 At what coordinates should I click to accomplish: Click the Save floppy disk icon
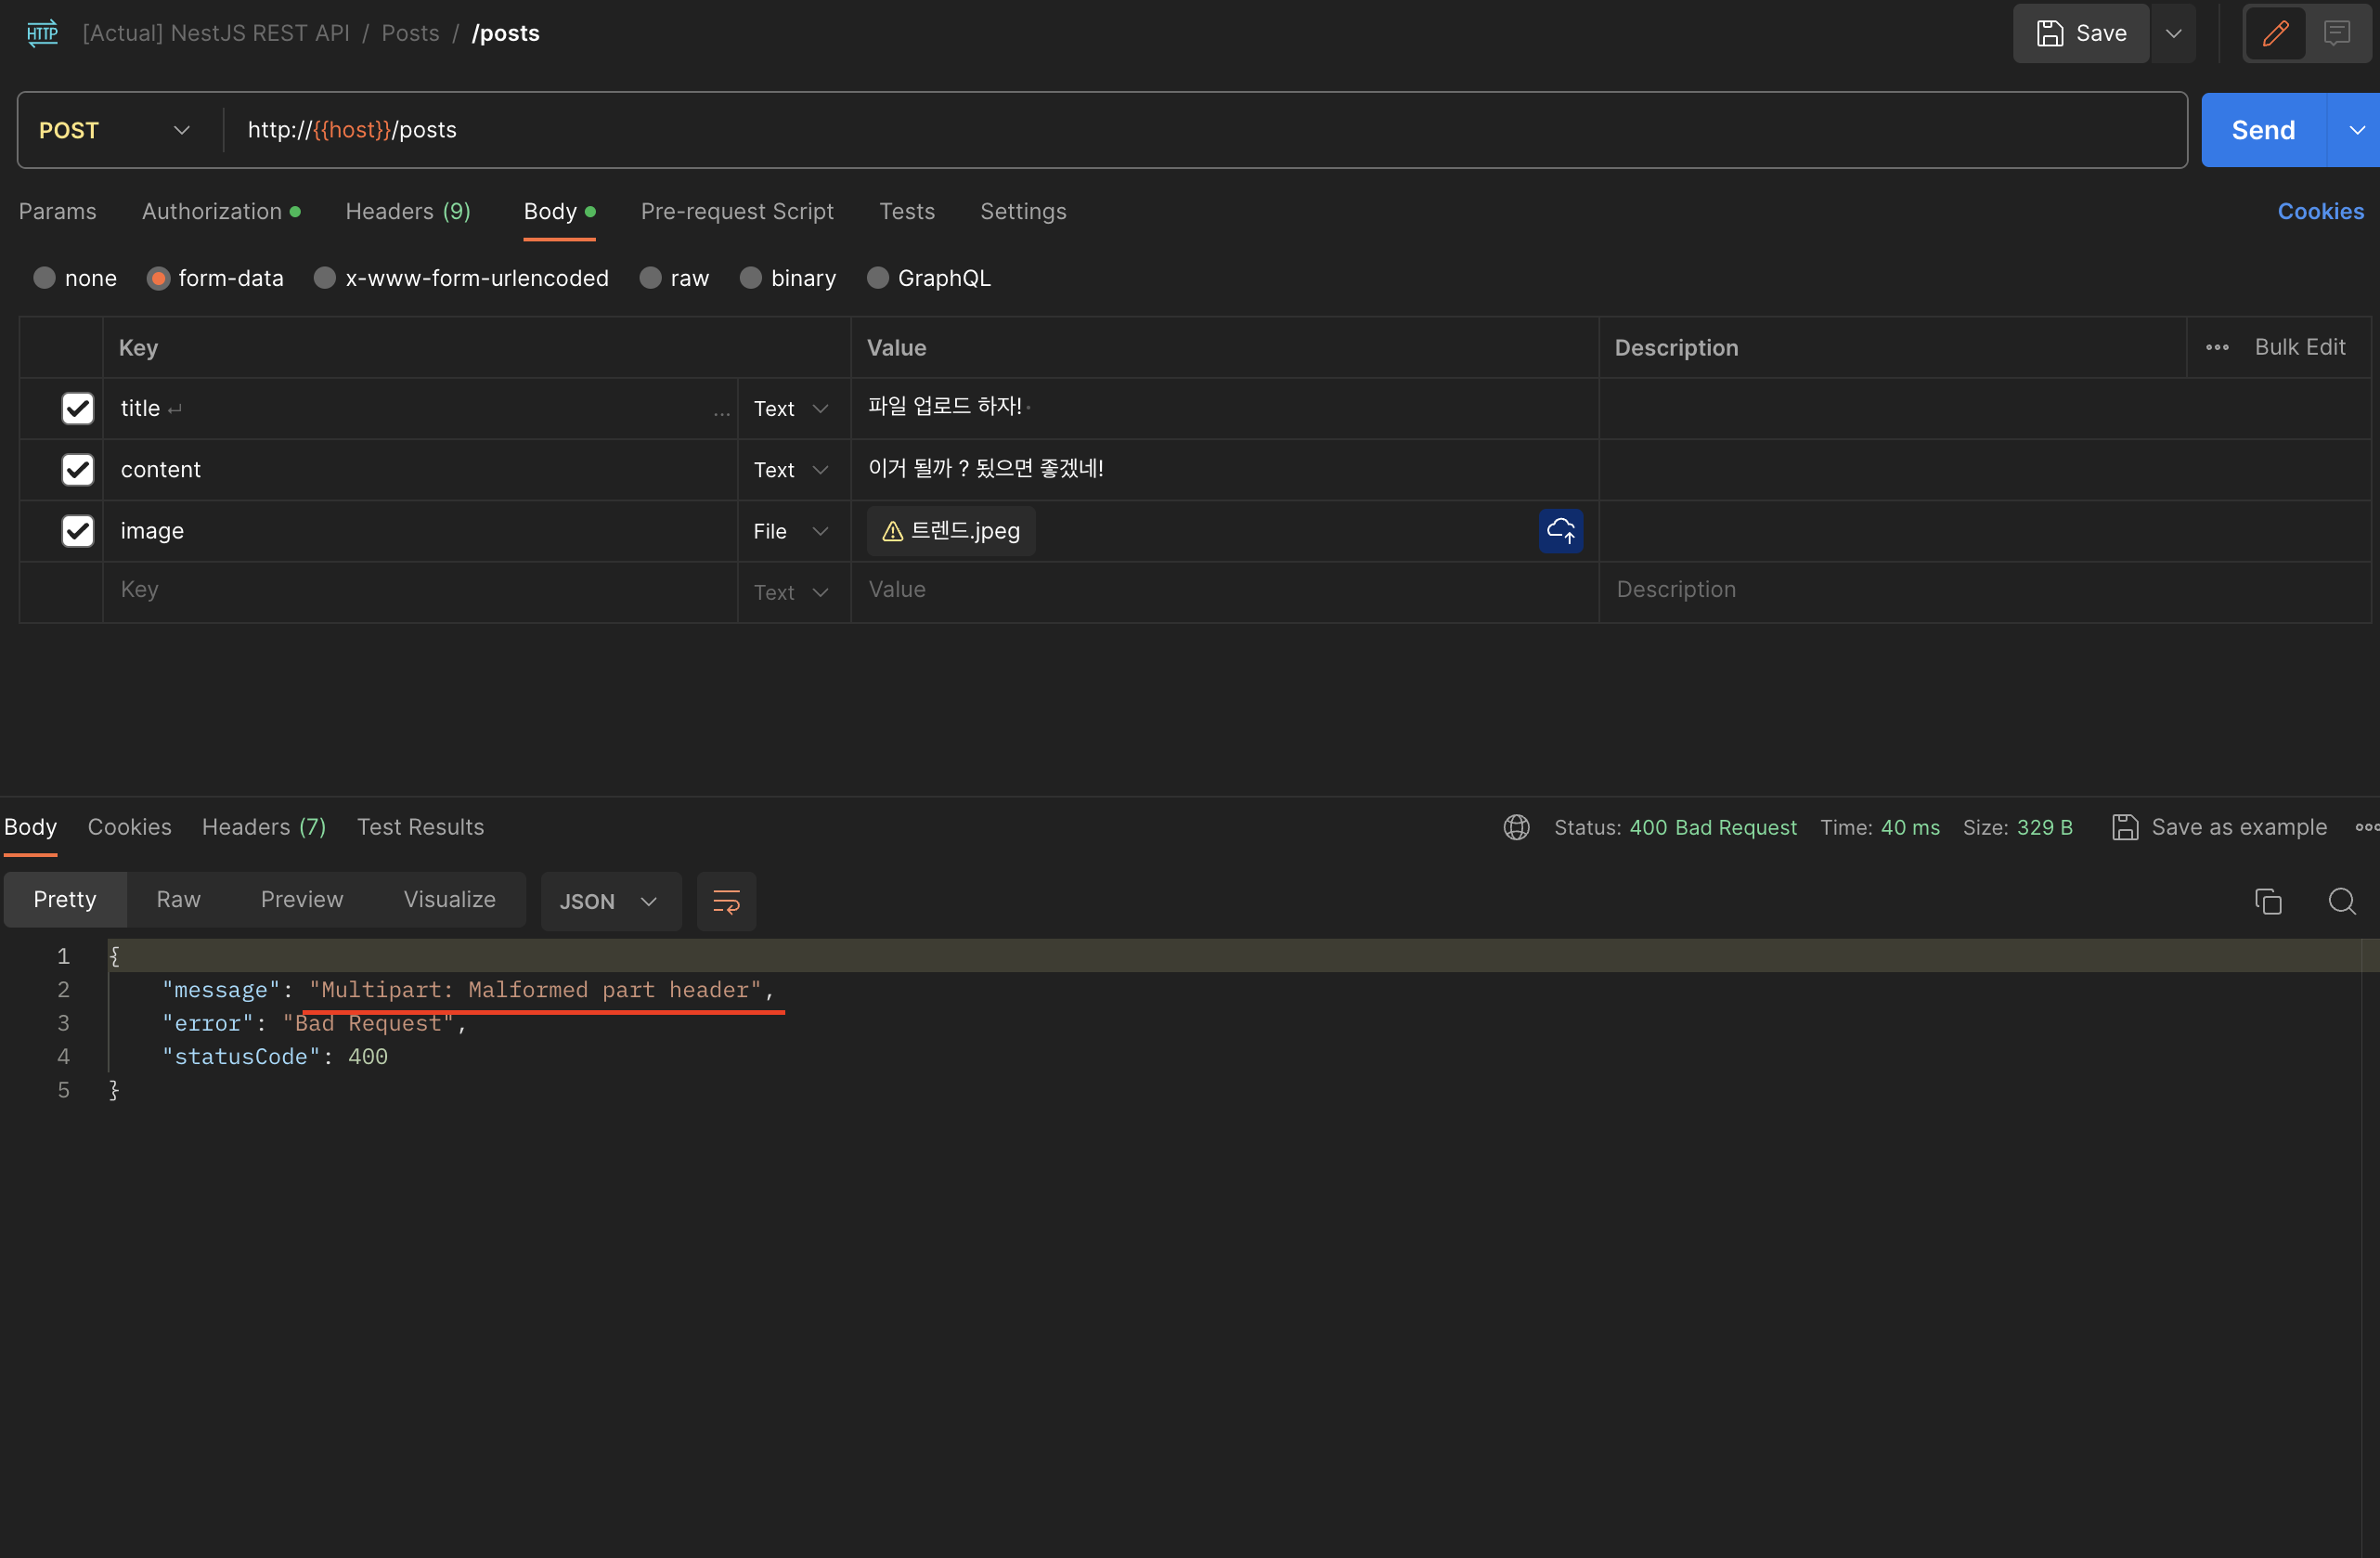click(x=2050, y=33)
